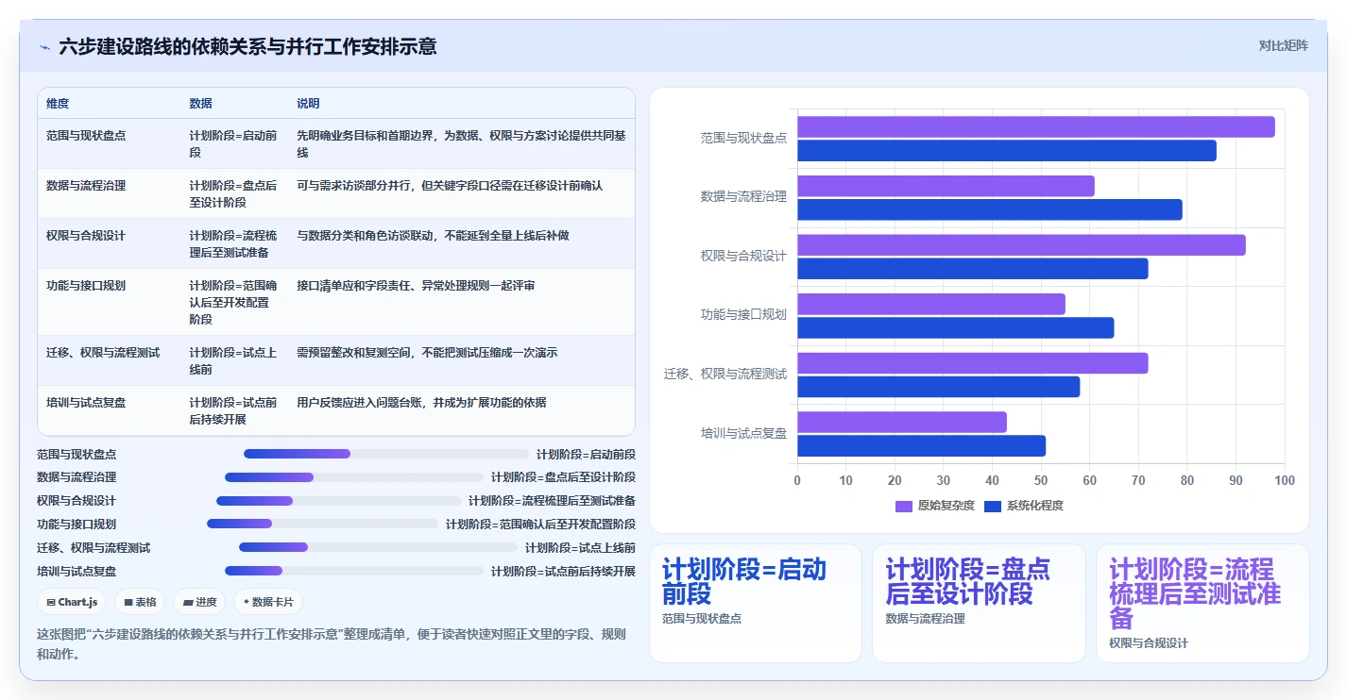
Task: Click the Chart.js chip
Action: [x=72, y=602]
